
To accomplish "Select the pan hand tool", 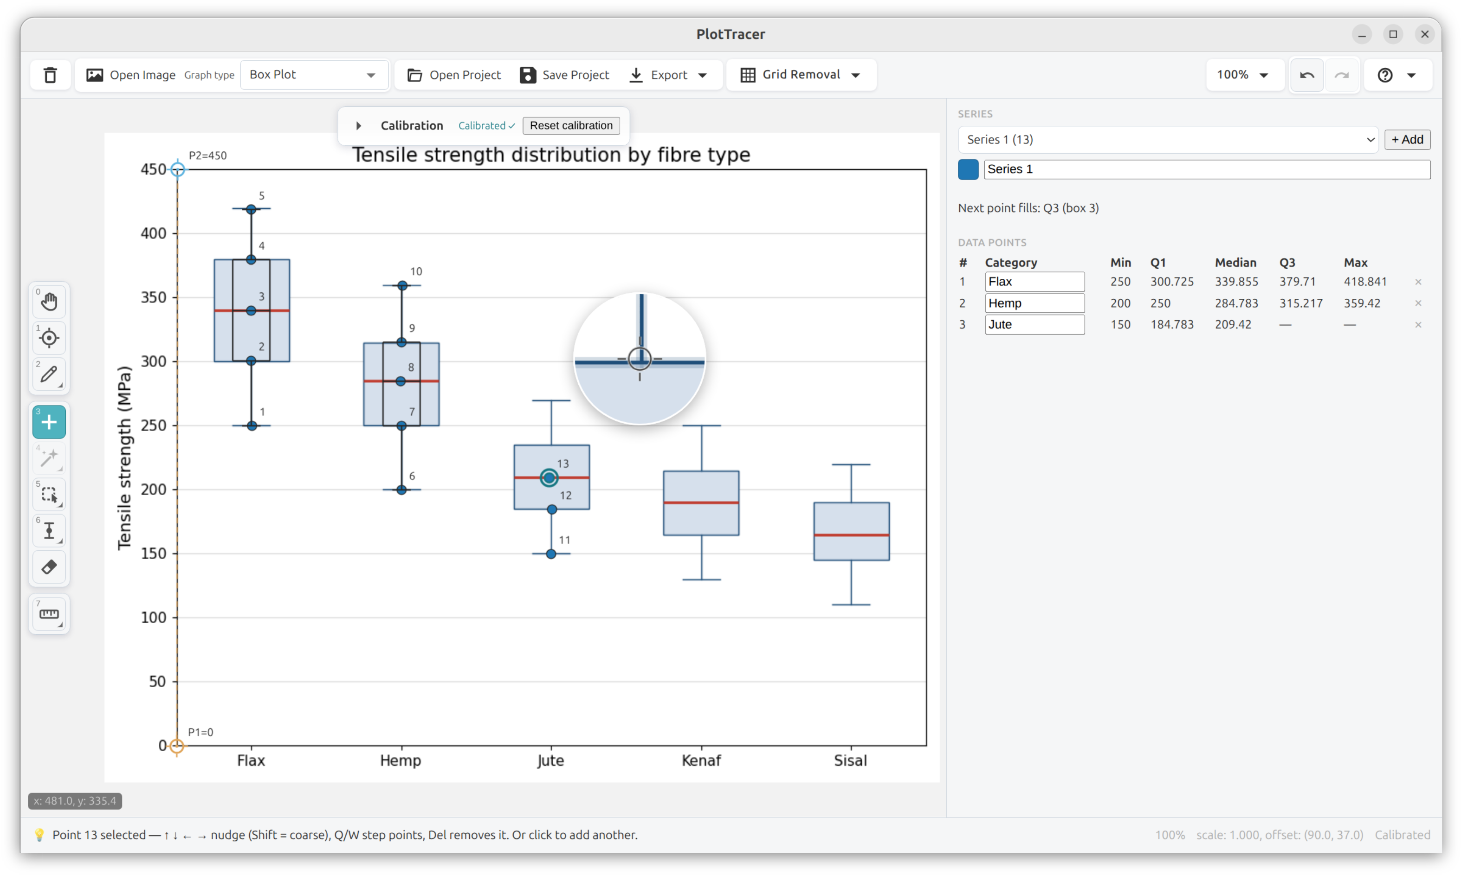I will click(x=49, y=302).
